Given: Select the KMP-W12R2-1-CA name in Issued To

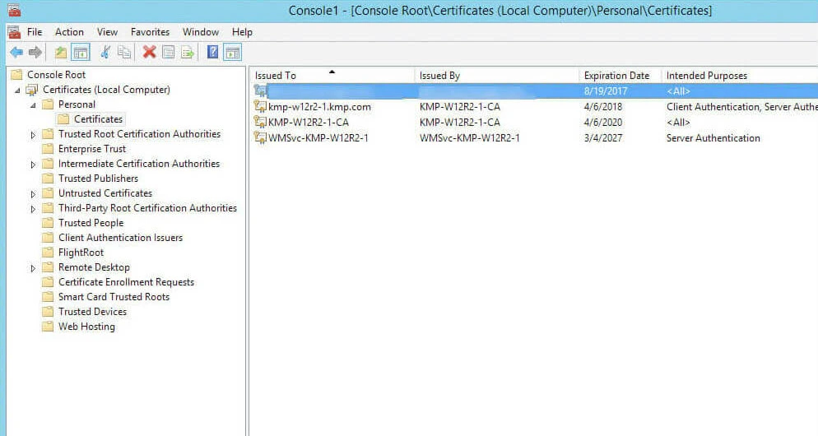Looking at the screenshot, I should (x=309, y=123).
